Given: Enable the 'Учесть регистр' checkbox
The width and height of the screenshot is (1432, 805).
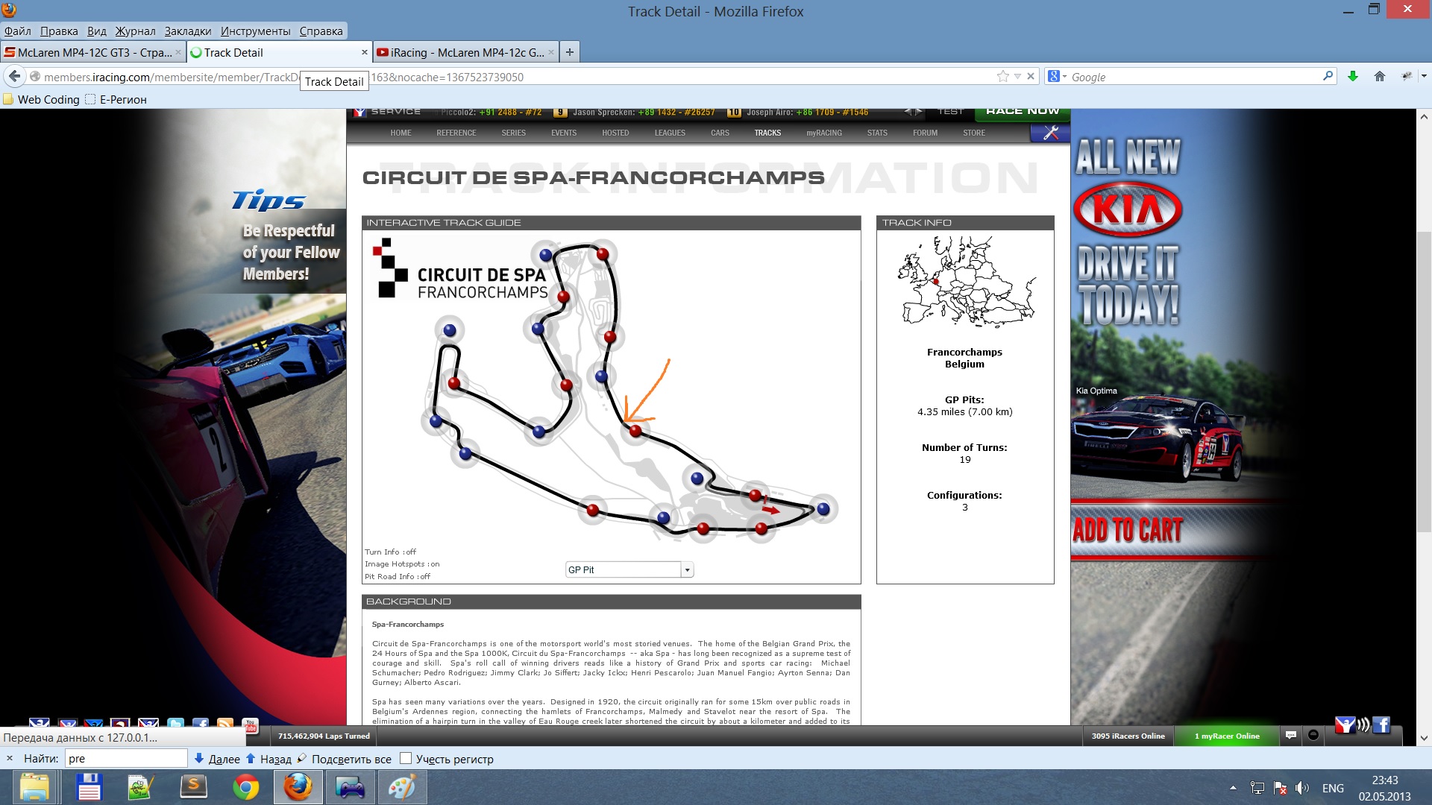Looking at the screenshot, I should (x=406, y=759).
